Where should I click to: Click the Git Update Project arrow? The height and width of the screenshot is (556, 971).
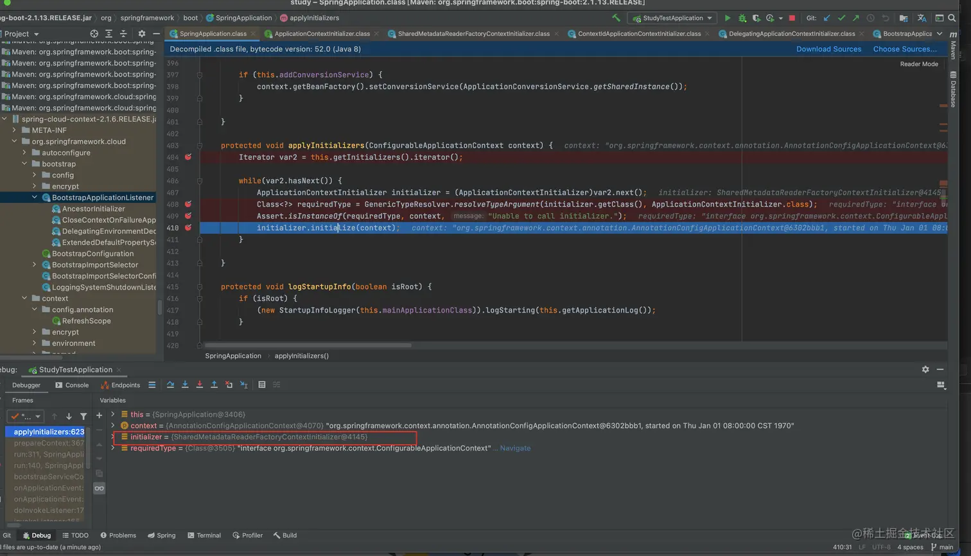pos(827,18)
